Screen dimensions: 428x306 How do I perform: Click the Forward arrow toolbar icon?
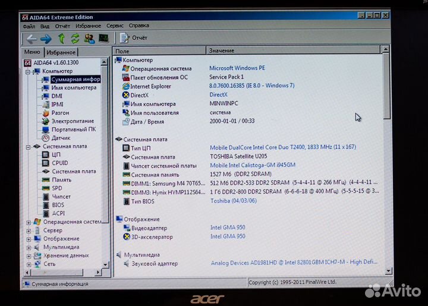click(x=46, y=39)
